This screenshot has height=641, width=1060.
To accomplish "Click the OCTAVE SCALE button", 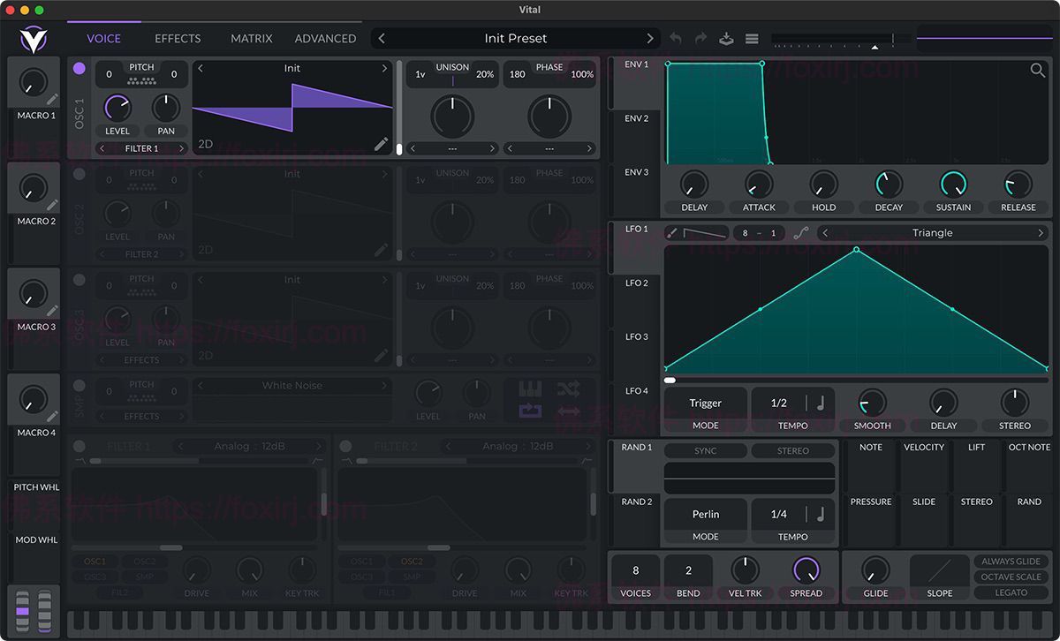I will coord(1011,577).
